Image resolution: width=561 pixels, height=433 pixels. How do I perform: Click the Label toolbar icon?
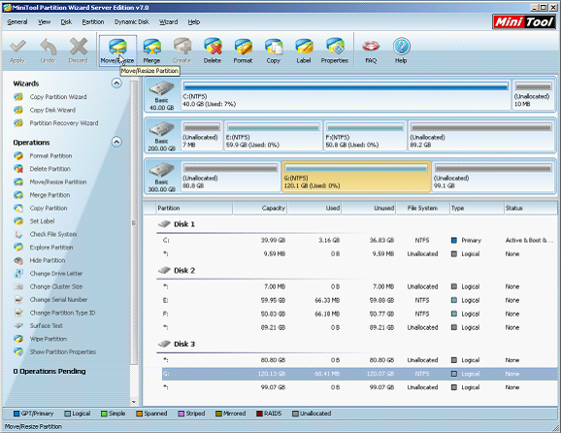(x=304, y=50)
